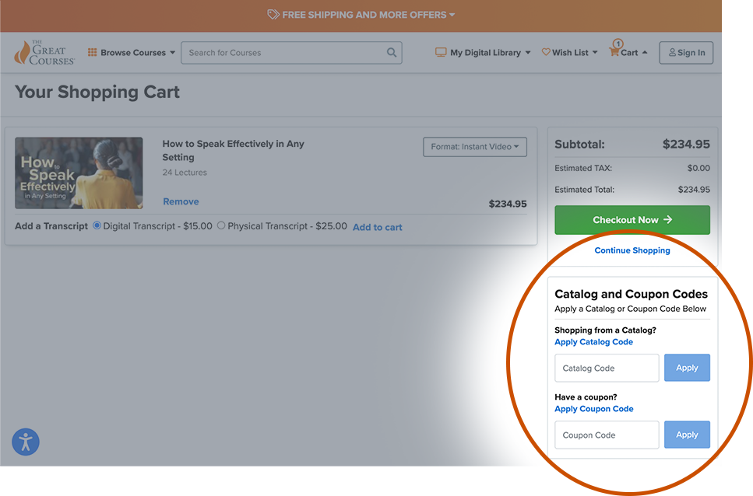Click the Continue Shopping link

pos(632,250)
